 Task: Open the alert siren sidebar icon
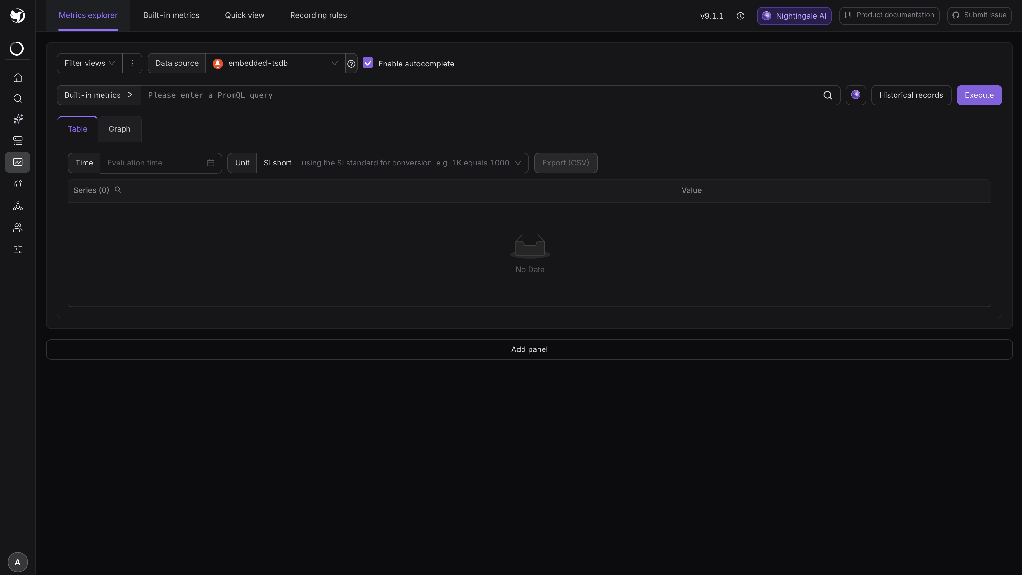tap(18, 184)
